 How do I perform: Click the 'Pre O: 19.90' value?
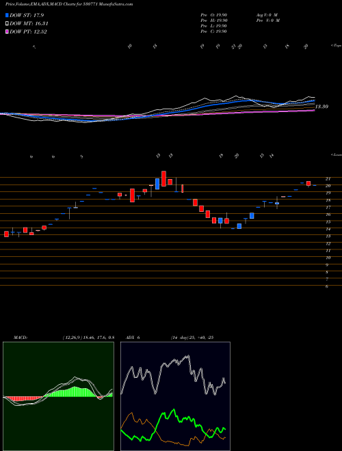(x=214, y=15)
